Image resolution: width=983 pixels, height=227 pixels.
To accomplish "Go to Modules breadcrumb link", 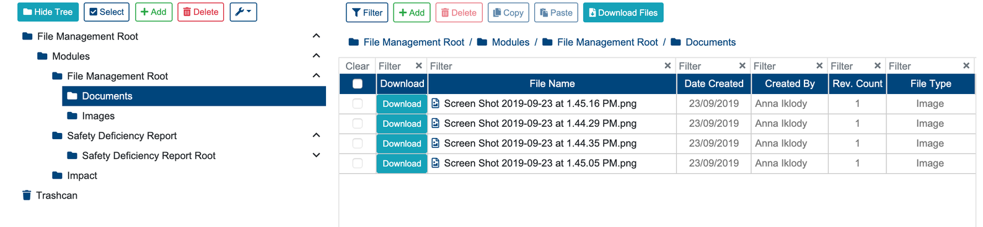I will pos(510,42).
